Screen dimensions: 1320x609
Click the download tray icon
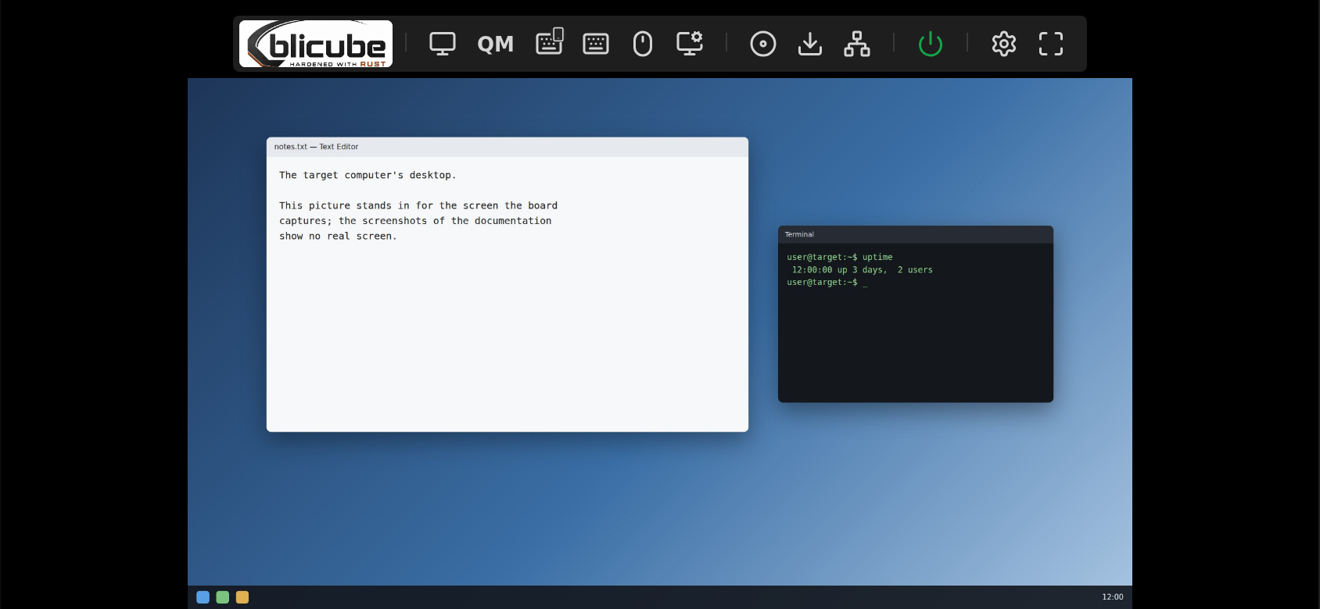tap(810, 44)
